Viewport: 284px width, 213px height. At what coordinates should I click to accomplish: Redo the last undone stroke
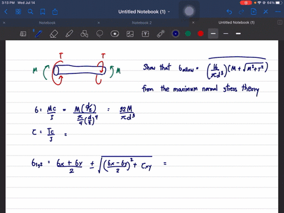click(x=241, y=12)
